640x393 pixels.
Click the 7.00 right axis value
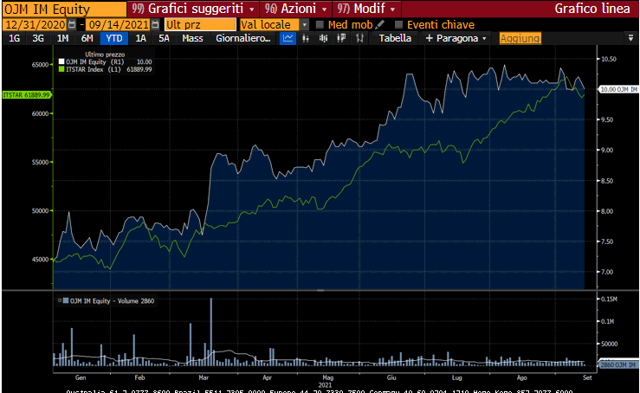(607, 272)
